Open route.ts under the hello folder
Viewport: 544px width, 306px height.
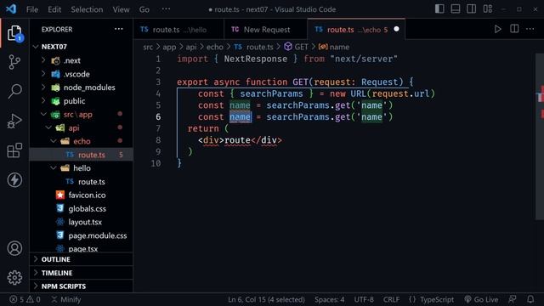pyautogui.click(x=82, y=181)
